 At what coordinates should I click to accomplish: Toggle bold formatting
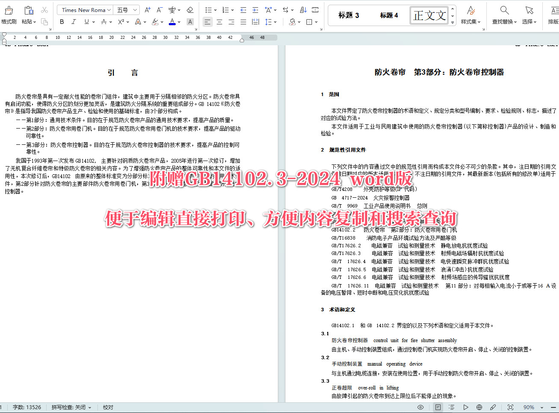point(62,21)
